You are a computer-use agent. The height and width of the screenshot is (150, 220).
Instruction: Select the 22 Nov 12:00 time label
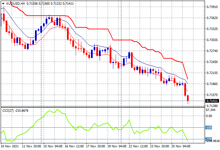[138, 146]
